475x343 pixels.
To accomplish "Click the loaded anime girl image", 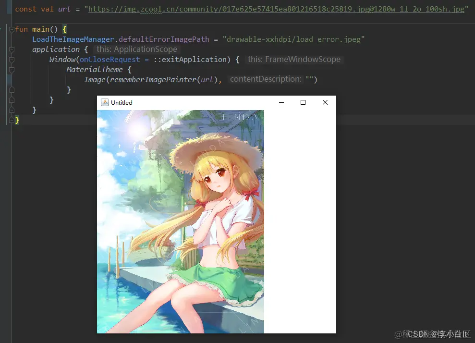I will click(181, 221).
